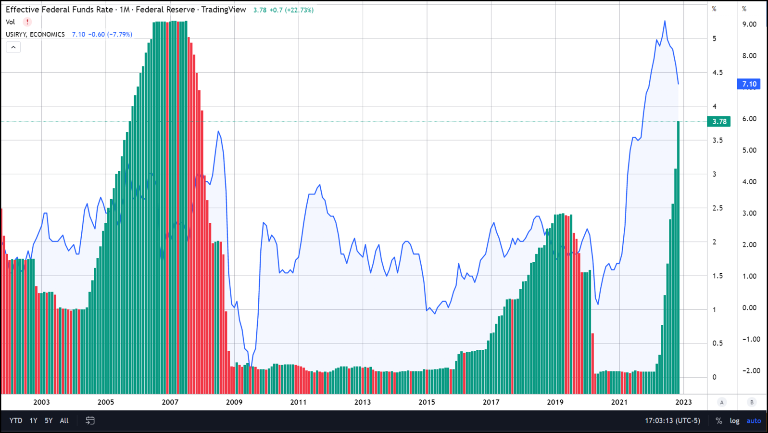Open the Vol indicator legend
This screenshot has width=768, height=433.
[10, 22]
